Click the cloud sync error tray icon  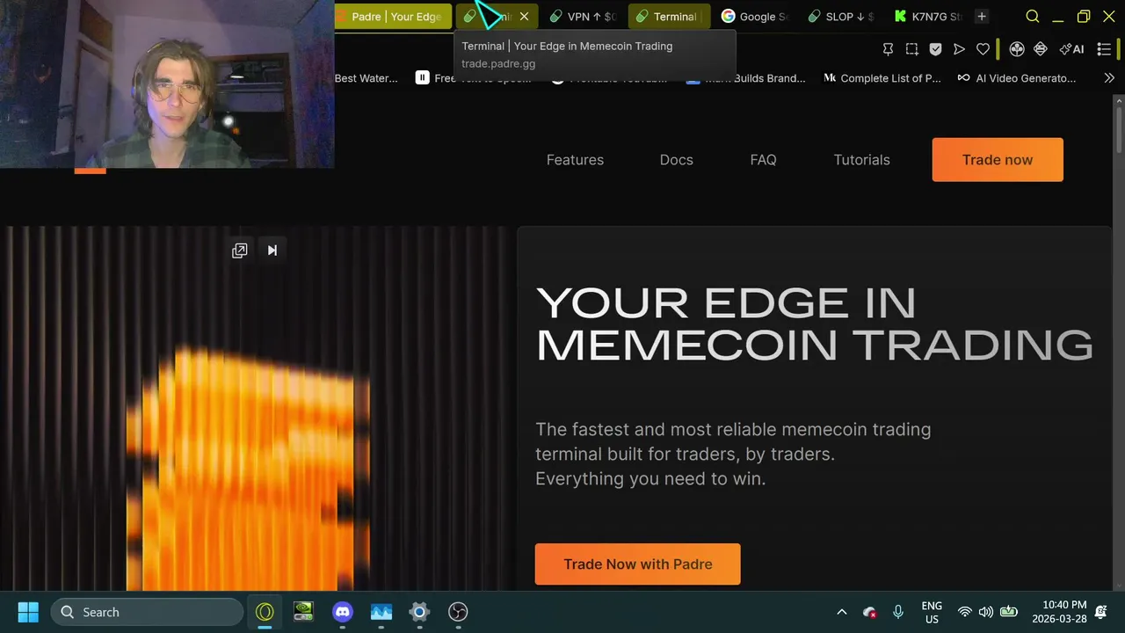click(x=870, y=612)
